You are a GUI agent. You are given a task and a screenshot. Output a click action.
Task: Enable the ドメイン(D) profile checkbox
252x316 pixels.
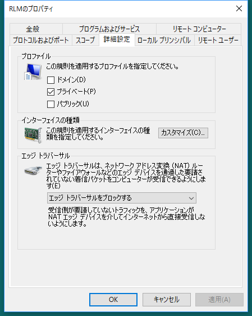[x=51, y=80]
